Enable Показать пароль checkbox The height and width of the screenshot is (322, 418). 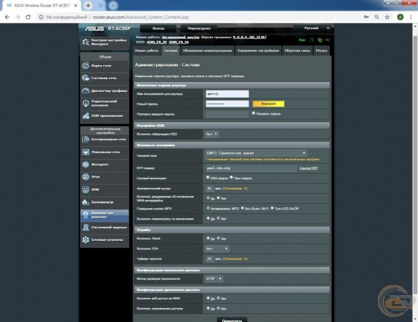click(x=253, y=113)
